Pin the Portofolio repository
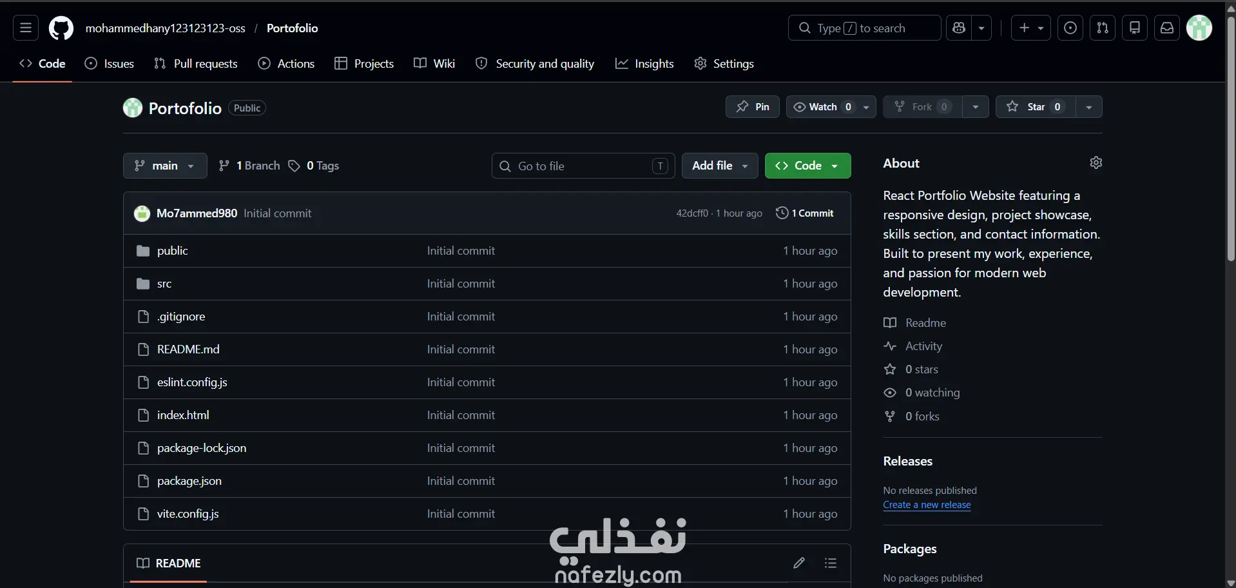This screenshot has height=588, width=1236. point(753,107)
